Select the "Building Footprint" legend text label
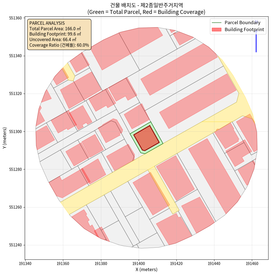The height and width of the screenshot is (275, 271). pyautogui.click(x=244, y=29)
